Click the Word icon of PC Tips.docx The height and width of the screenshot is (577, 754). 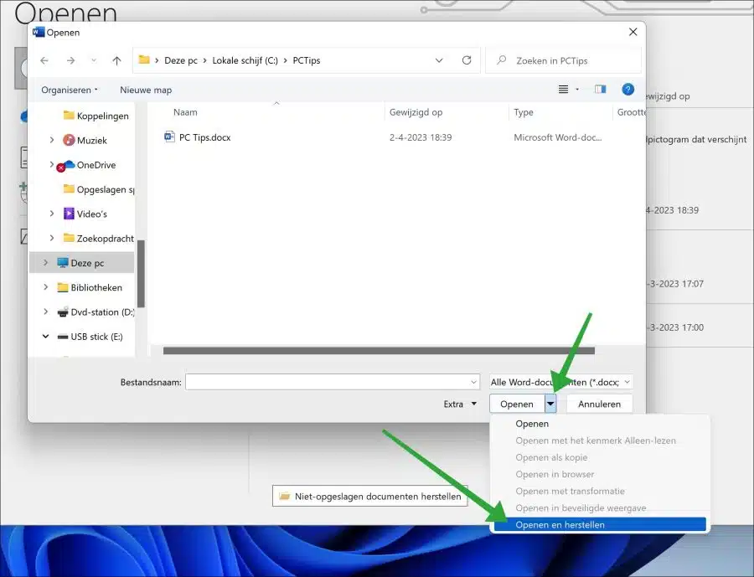[169, 137]
